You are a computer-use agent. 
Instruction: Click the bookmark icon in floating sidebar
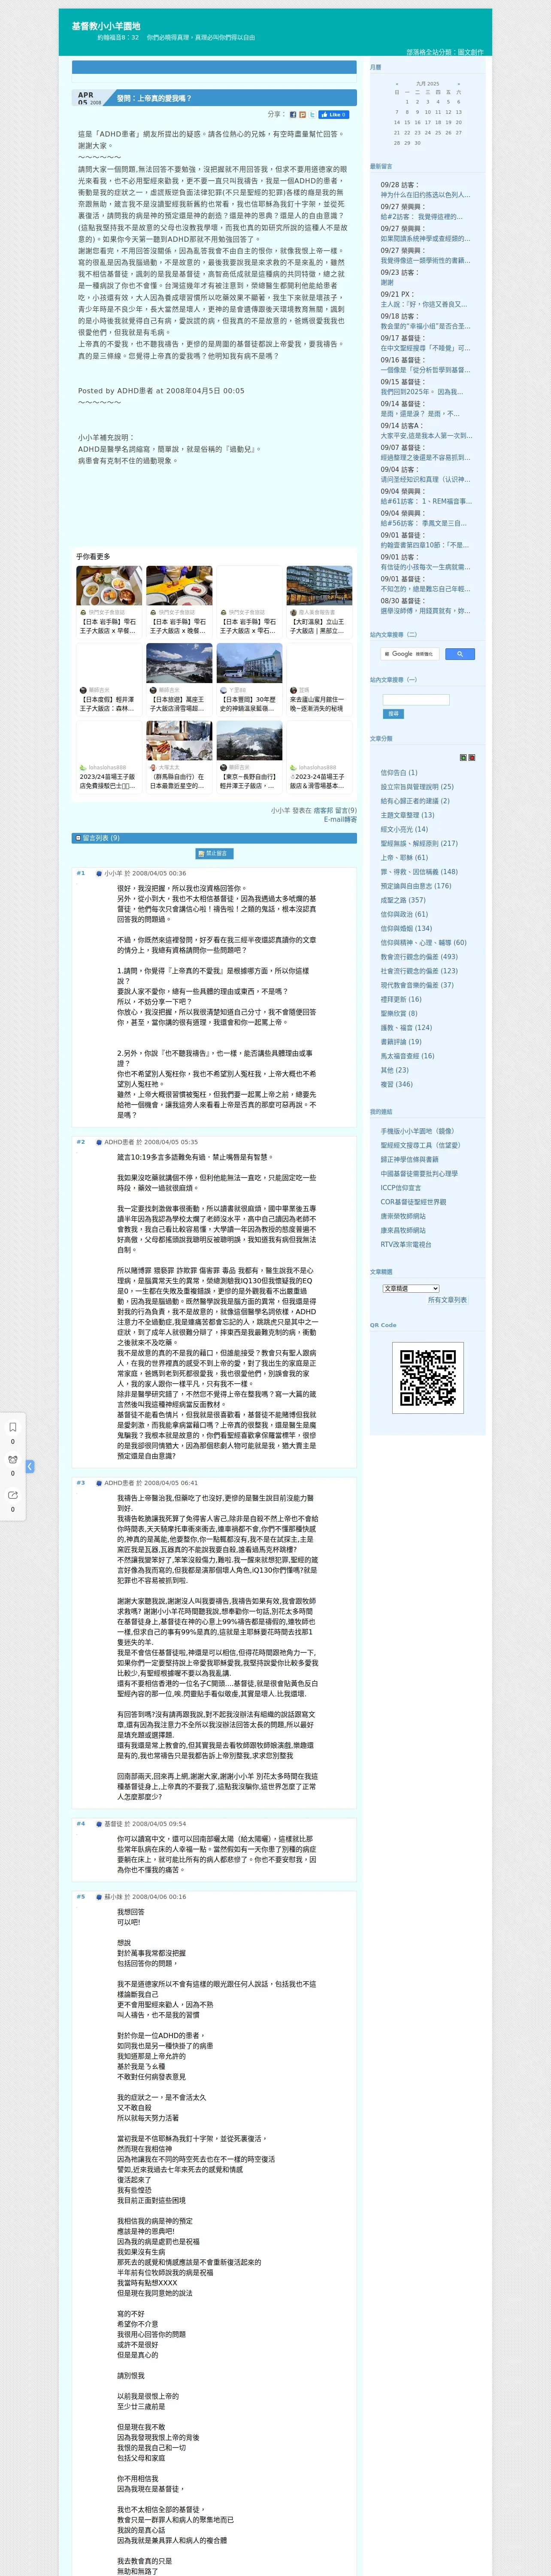point(12,1427)
